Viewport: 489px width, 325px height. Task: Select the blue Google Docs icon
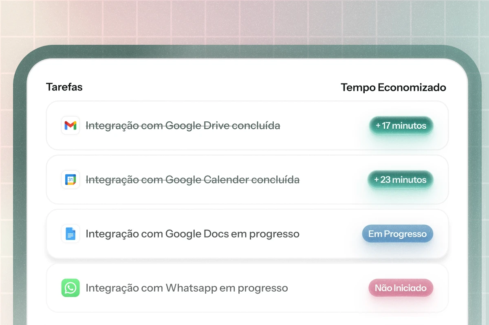[70, 234]
